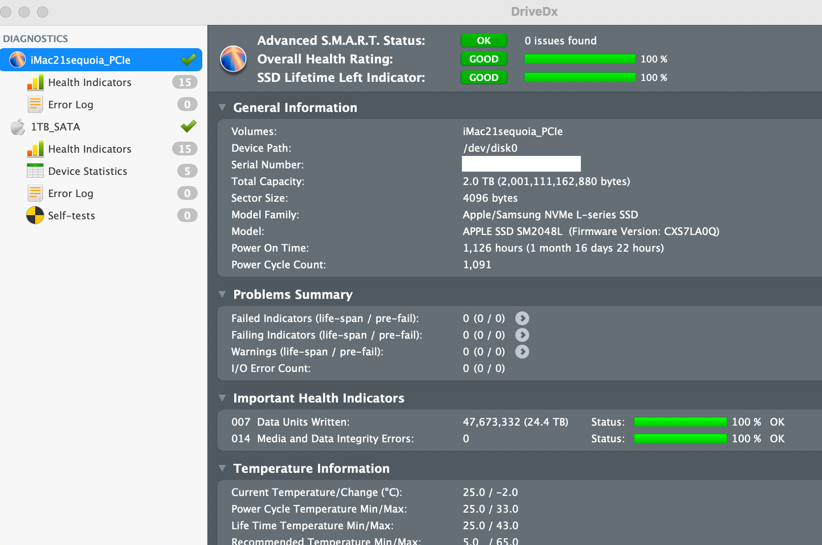Click Media and Data Integrity Errors status bar

(680, 439)
